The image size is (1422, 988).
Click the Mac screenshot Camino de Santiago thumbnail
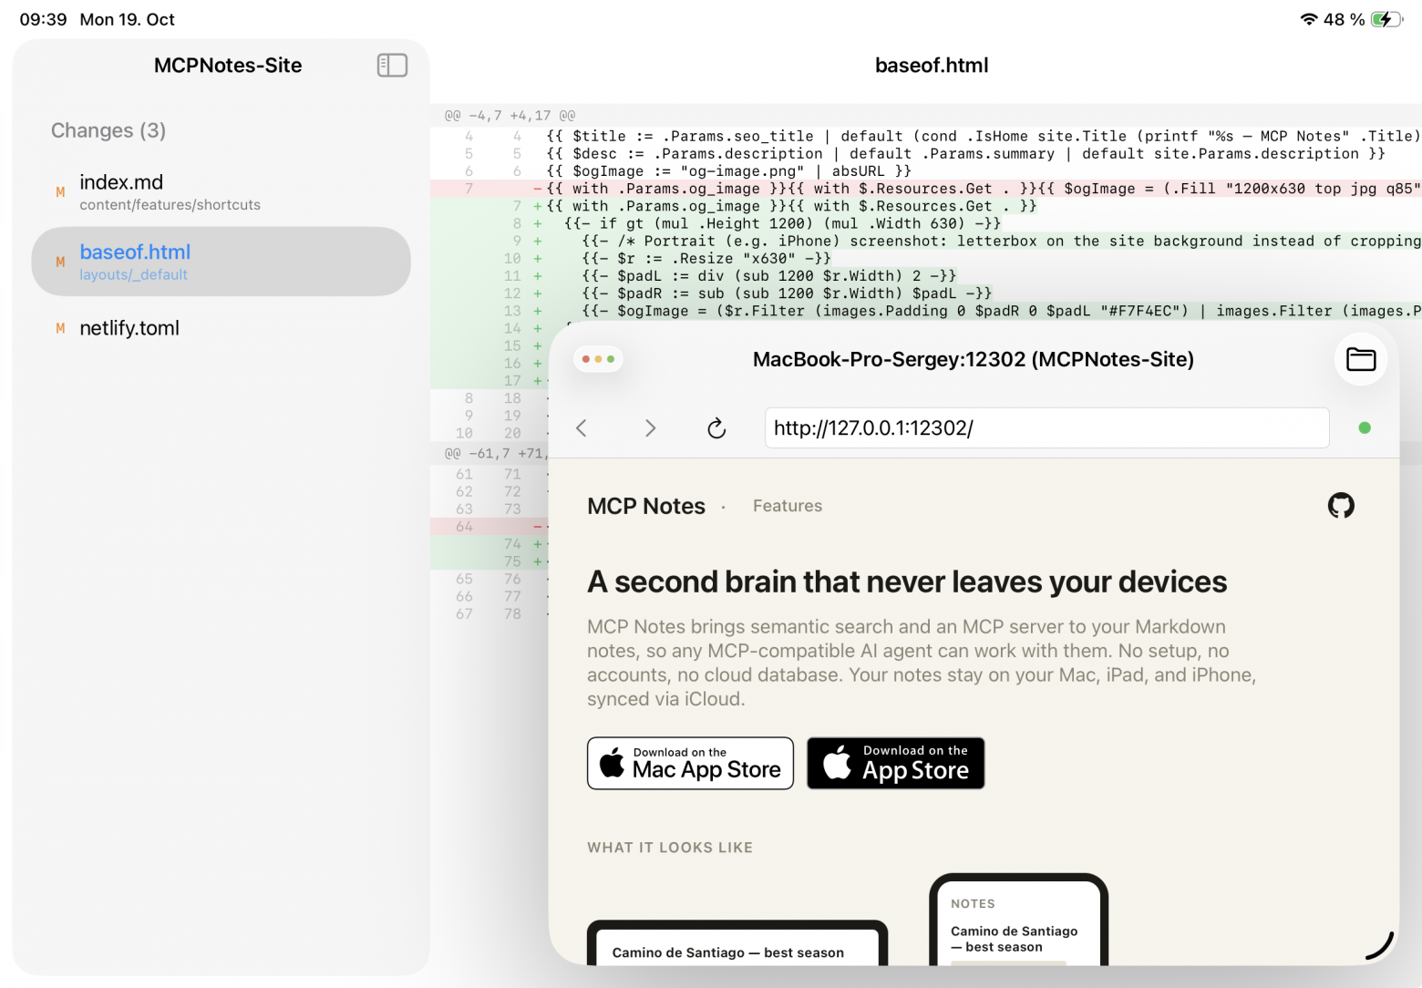tap(737, 942)
